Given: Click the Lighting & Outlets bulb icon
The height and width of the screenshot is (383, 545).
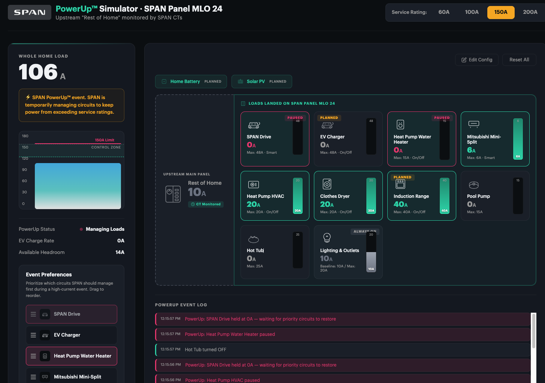Looking at the screenshot, I should coord(327,238).
